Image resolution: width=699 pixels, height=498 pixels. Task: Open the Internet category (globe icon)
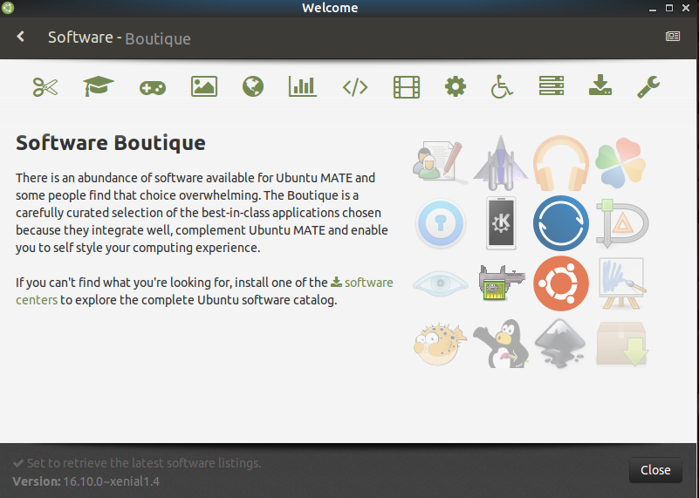pyautogui.click(x=253, y=86)
